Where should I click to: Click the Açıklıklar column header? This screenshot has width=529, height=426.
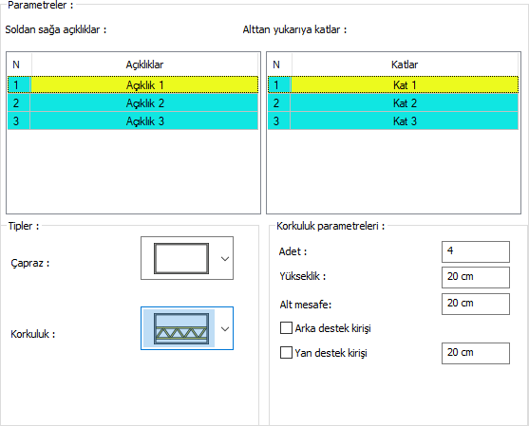[x=144, y=65]
